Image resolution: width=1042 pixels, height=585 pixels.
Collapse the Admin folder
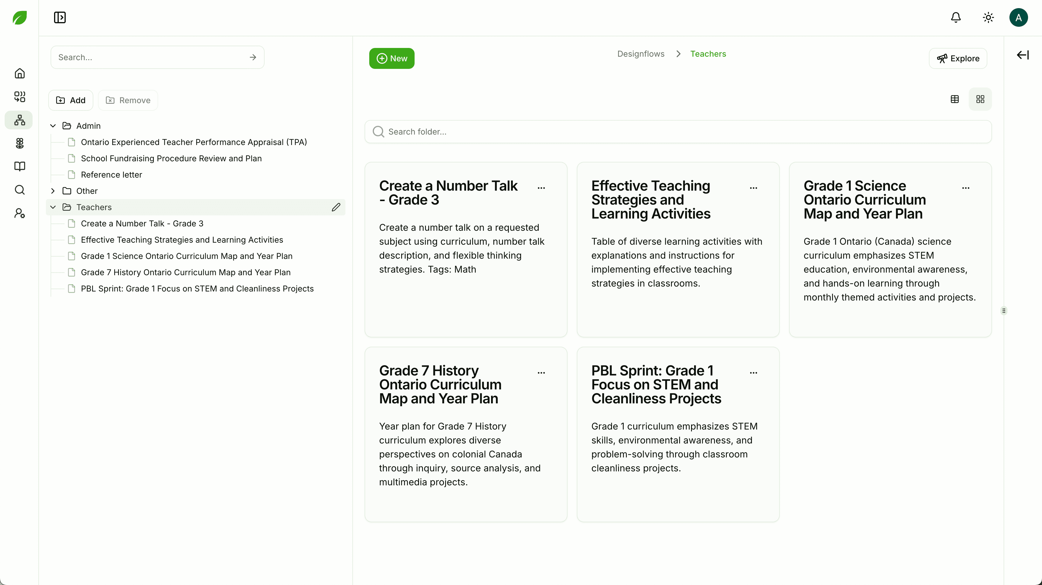click(53, 126)
